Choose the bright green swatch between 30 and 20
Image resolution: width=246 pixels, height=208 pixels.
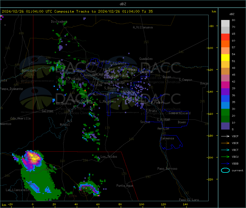coord(225,112)
